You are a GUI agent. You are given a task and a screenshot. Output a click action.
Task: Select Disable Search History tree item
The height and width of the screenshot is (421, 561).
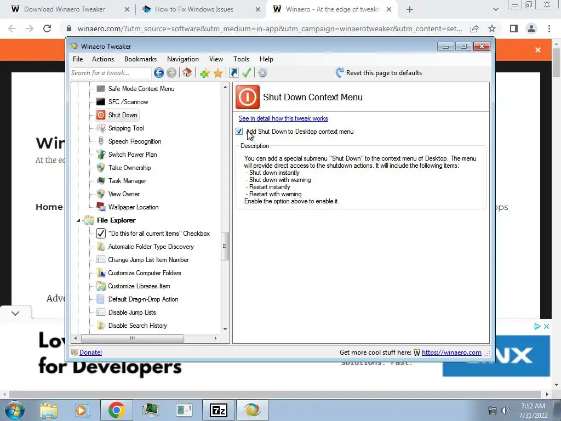click(x=138, y=326)
